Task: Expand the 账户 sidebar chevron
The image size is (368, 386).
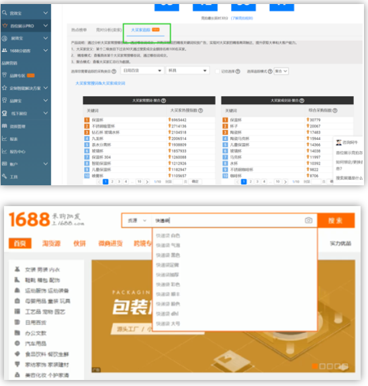Action: tap(46, 164)
